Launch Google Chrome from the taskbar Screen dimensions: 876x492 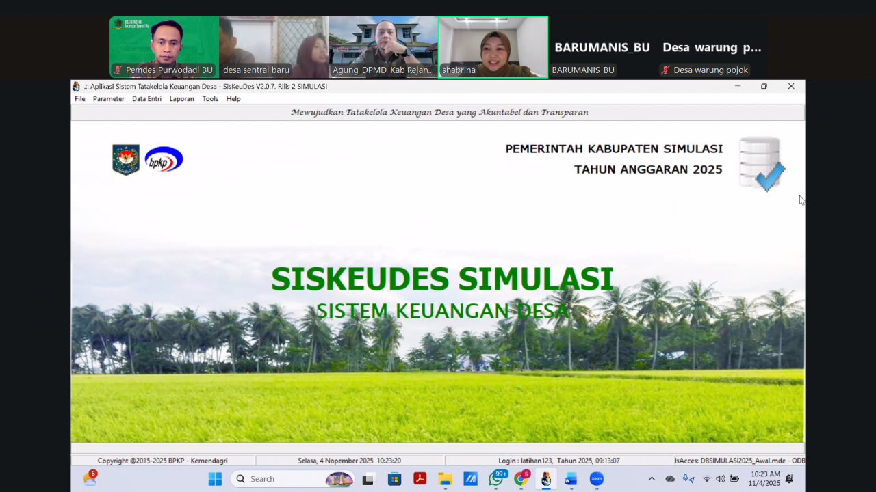pos(520,479)
